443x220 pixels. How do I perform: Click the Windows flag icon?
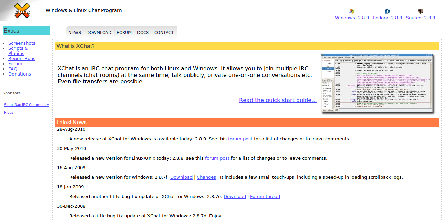[352, 11]
